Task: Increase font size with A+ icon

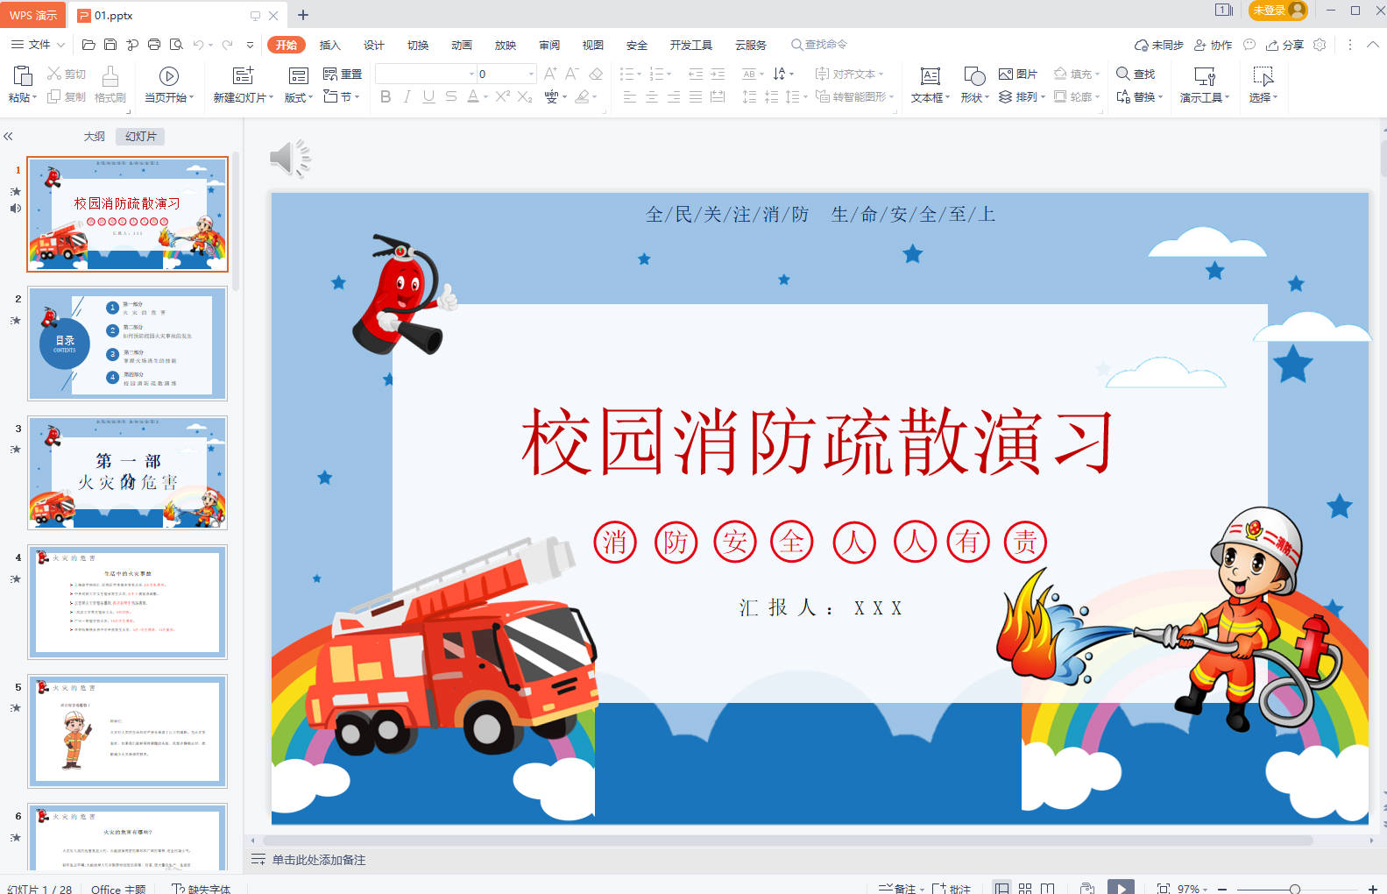Action: (550, 74)
